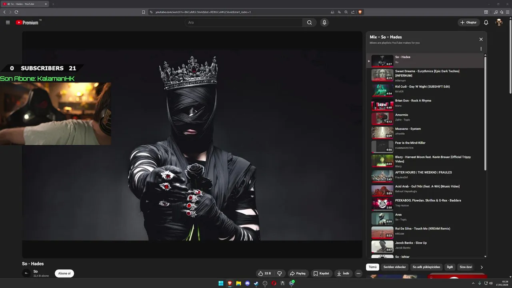
Task: Play Blazy - Harvest Moon thumbnail
Action: tap(382, 161)
